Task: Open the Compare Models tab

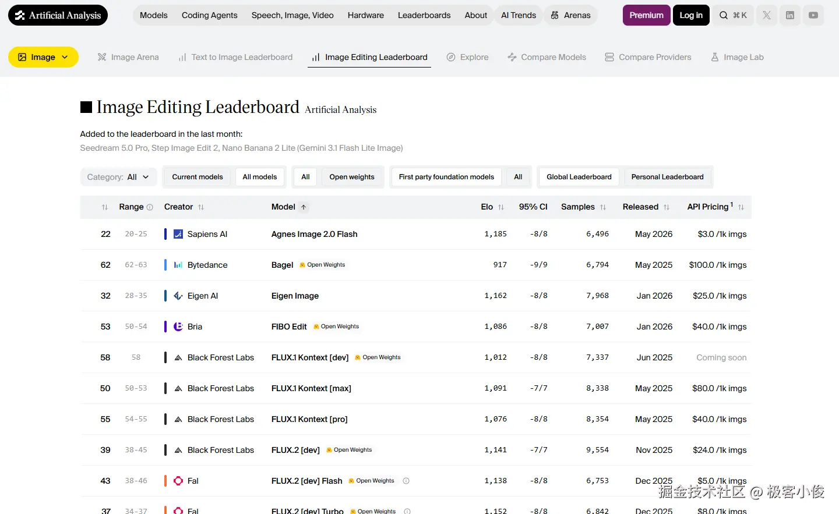Action: 547,57
